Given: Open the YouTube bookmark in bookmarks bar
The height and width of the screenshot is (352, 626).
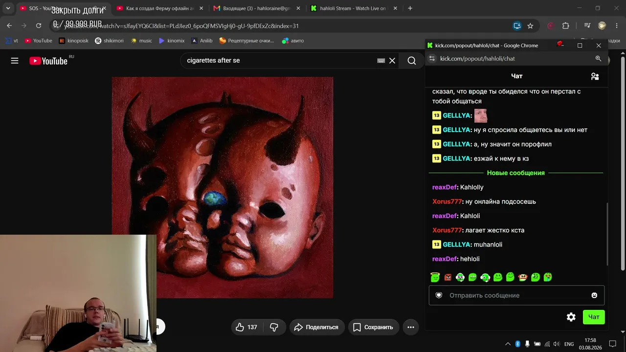Looking at the screenshot, I should (39, 41).
